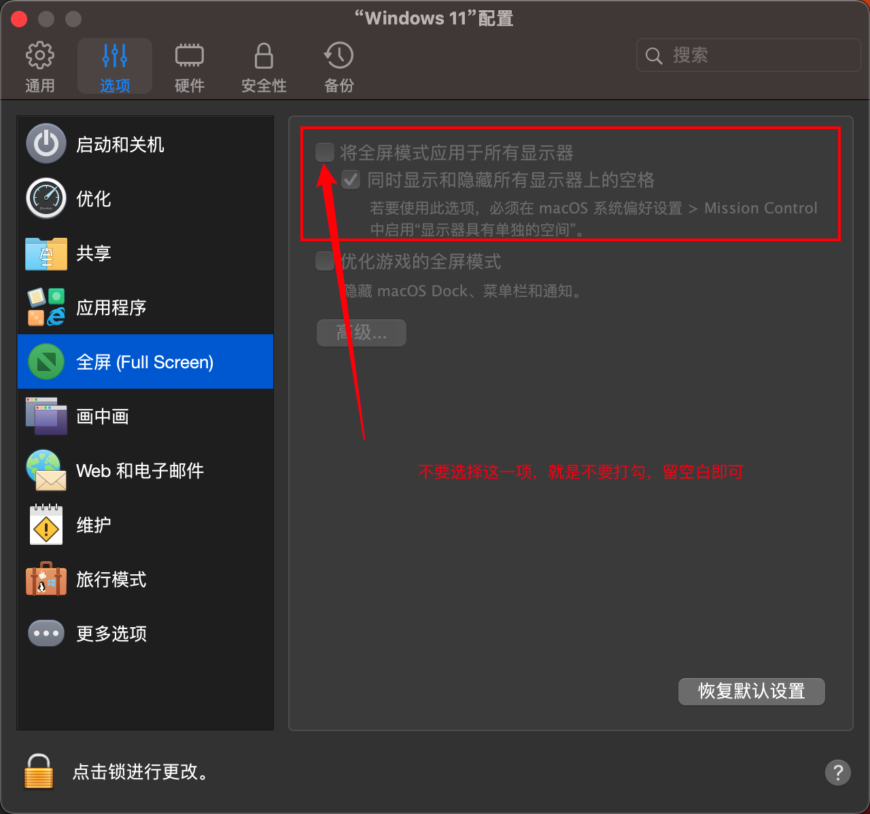Click the suitcase icon for 旅行模式
870x814 pixels.
point(46,579)
